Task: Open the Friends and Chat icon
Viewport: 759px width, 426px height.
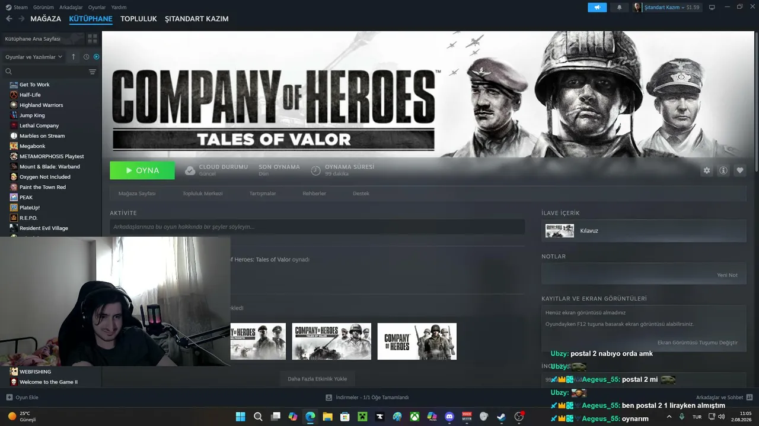Action: pyautogui.click(x=749, y=397)
